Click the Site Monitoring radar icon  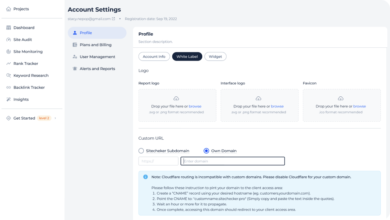point(8,51)
